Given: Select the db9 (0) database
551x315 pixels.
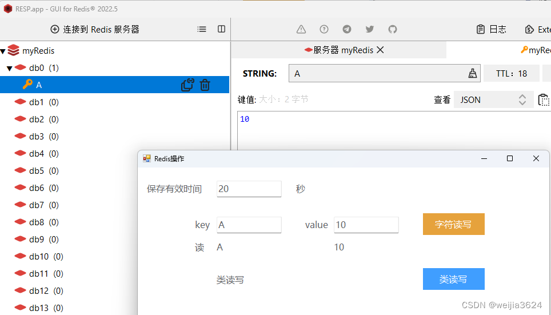Looking at the screenshot, I should click(44, 240).
